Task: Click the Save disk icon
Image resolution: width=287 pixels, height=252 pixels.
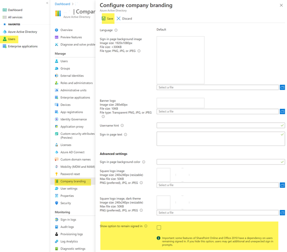Action: pyautogui.click(x=104, y=19)
